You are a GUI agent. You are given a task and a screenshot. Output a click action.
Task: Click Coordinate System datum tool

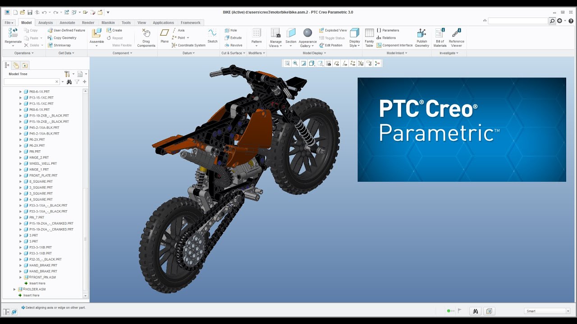188,45
